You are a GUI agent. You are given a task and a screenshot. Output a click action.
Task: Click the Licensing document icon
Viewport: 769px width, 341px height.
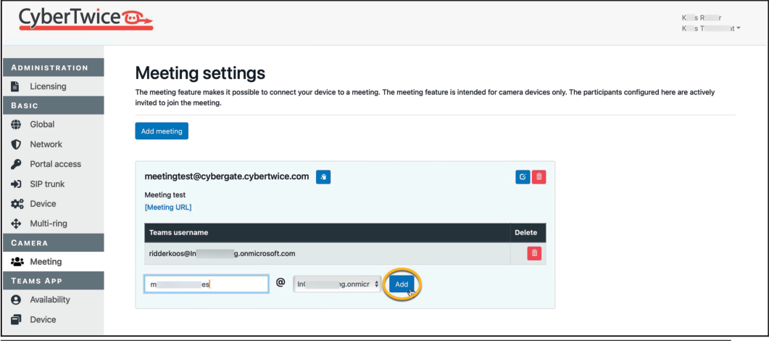coord(15,86)
